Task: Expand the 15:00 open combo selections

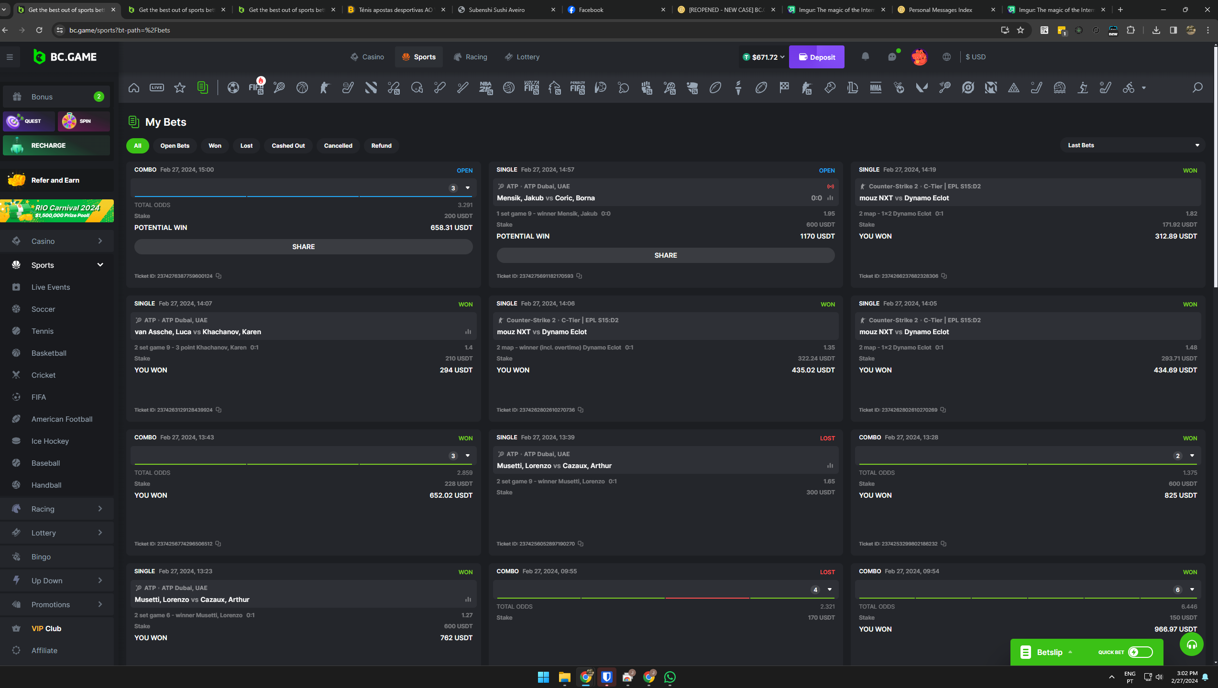Action: (468, 188)
